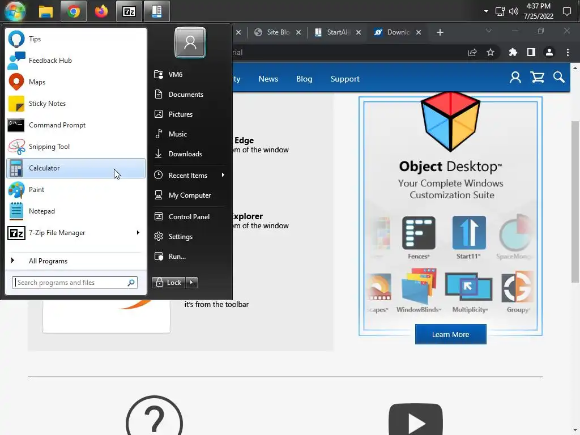580x435 pixels.
Task: Open Settings from Start menu
Action: click(x=189, y=237)
